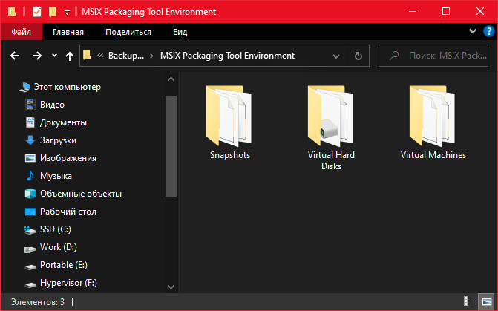This screenshot has height=311, width=498.
Task: Click the Backup... breadcrumb segment
Action: point(126,56)
